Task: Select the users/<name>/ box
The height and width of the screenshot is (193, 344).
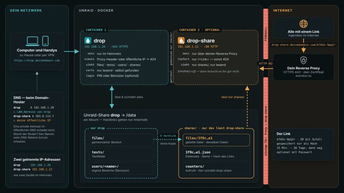Action: pos(121,168)
